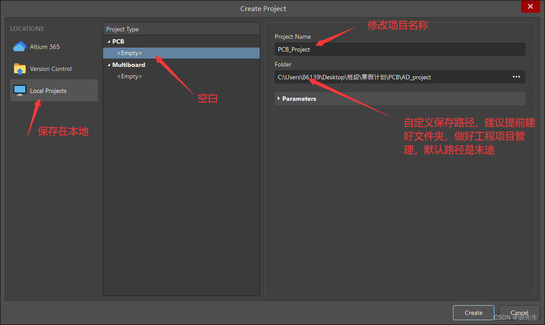This screenshot has width=545, height=325.
Task: Click the Version Control folder icon
Action: (x=20, y=69)
